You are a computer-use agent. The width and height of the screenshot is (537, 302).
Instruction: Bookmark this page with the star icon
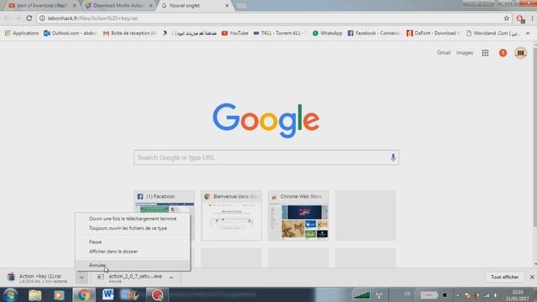507,18
